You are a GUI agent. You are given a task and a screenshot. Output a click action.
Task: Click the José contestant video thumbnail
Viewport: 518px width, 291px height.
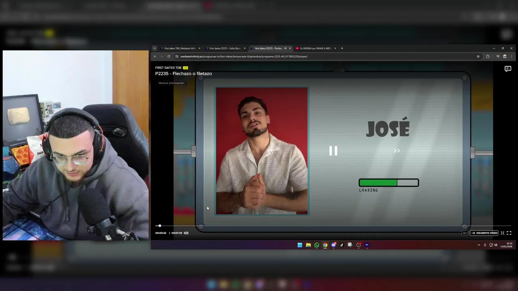262,151
